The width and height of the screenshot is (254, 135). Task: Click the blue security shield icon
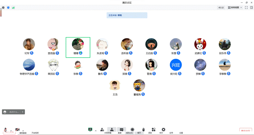coord(8,8)
